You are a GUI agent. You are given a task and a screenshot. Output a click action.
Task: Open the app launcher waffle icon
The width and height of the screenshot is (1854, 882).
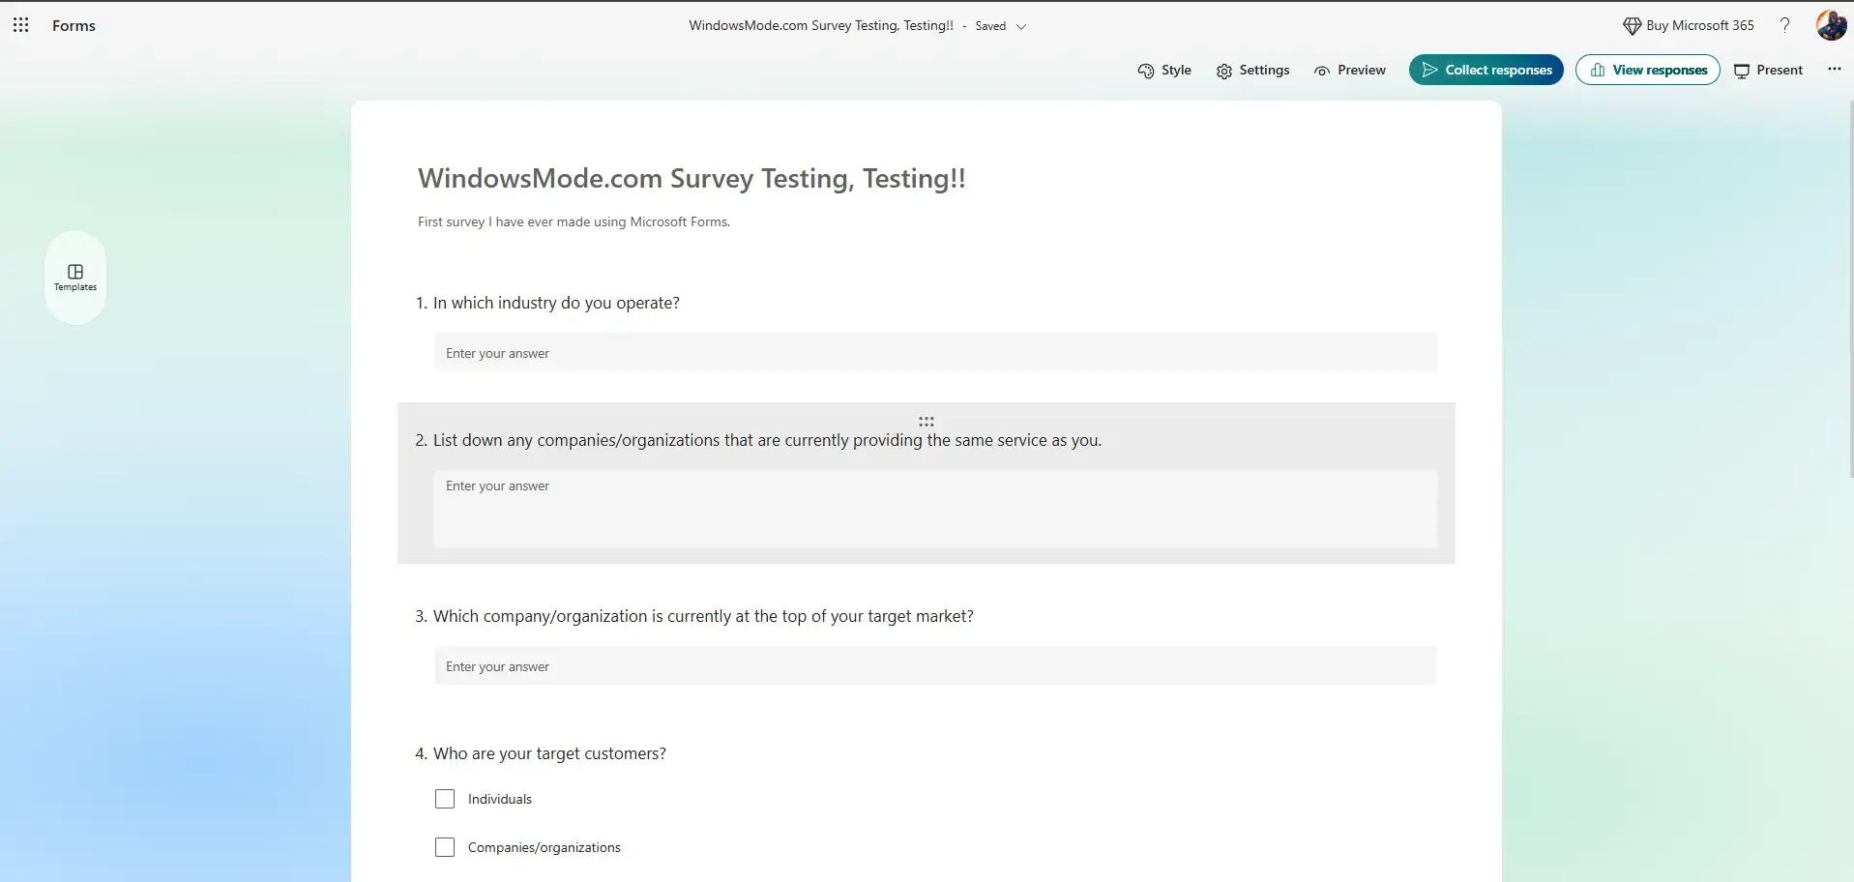20,25
